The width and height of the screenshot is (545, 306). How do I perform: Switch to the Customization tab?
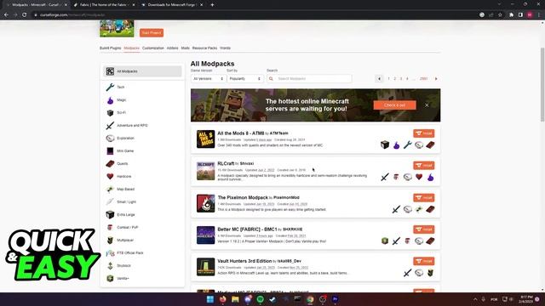[x=153, y=48]
